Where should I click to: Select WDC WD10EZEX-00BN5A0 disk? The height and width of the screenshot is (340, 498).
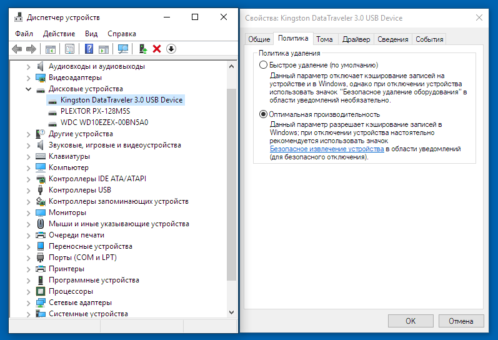pos(104,122)
